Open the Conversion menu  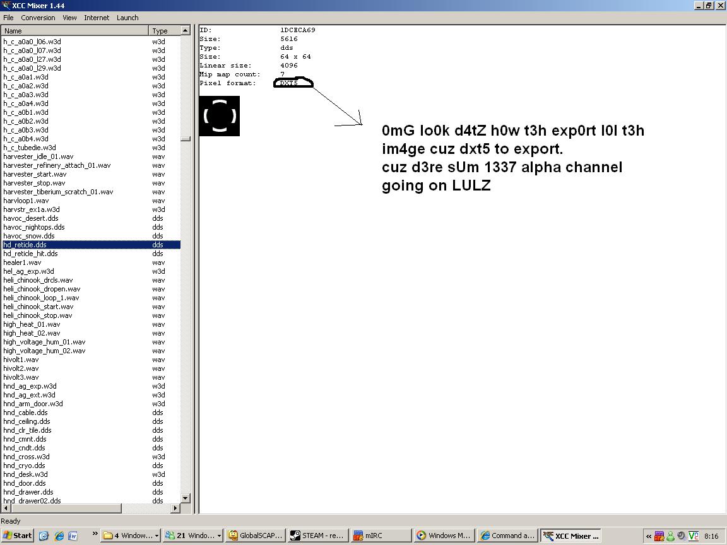pyautogui.click(x=38, y=18)
